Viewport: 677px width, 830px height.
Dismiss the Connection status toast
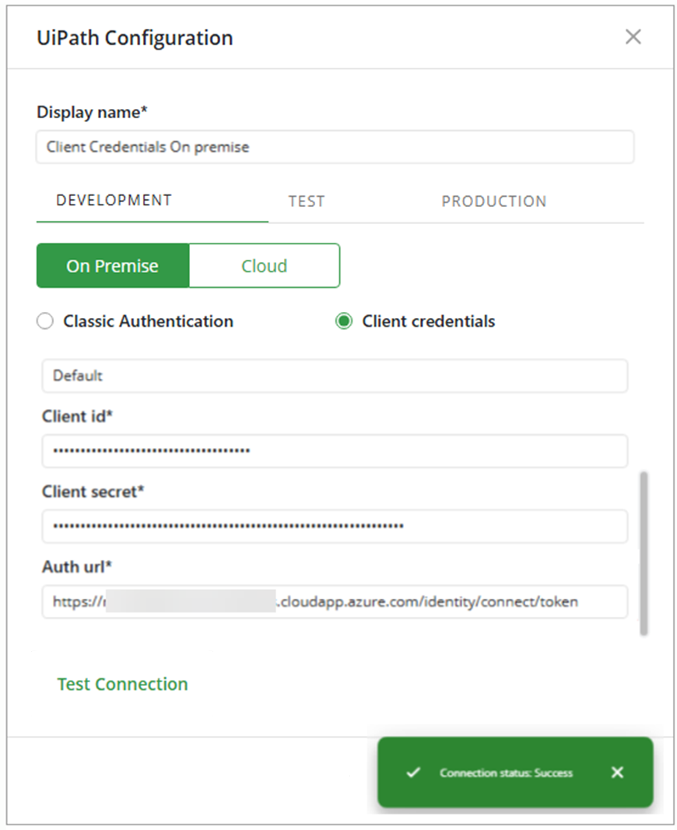coord(617,772)
